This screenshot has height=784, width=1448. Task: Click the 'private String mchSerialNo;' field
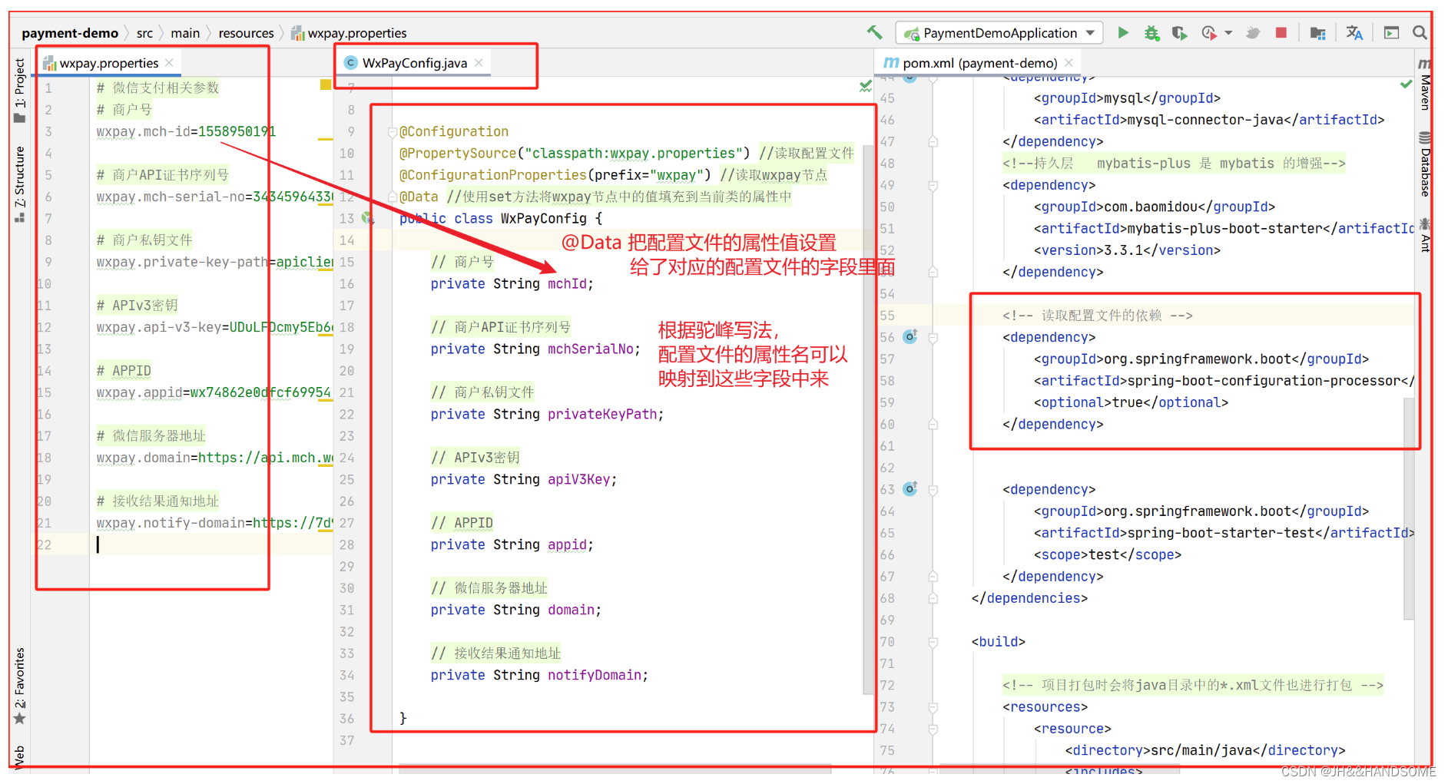(535, 349)
